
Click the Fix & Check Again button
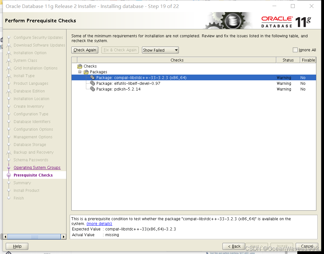120,50
